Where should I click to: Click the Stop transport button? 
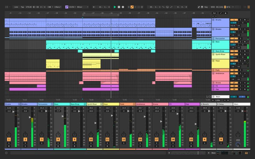[119, 7]
